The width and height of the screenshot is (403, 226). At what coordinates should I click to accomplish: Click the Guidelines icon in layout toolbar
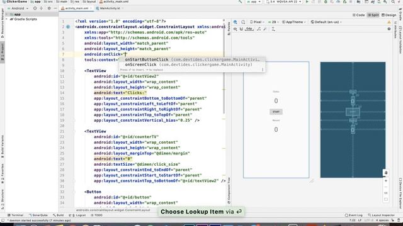click(273, 29)
